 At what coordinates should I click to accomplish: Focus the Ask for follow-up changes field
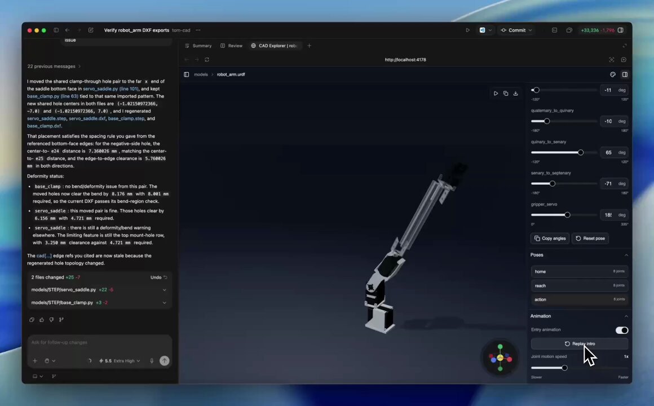(99, 342)
